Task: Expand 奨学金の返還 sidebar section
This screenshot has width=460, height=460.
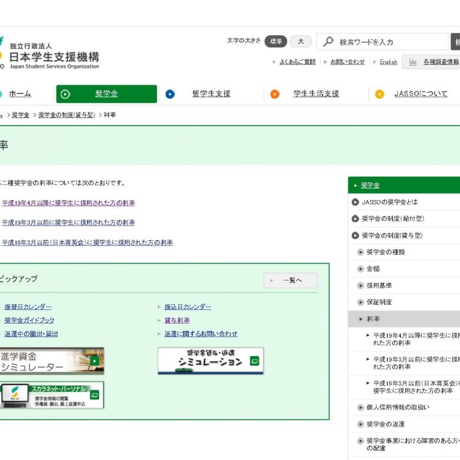Action: click(x=385, y=424)
